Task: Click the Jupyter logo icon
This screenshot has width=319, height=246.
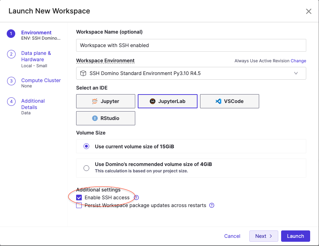Action: point(95,101)
